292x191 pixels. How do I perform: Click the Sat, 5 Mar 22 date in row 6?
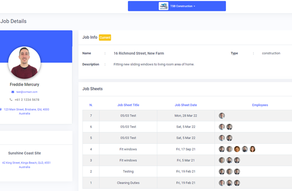click(185, 127)
